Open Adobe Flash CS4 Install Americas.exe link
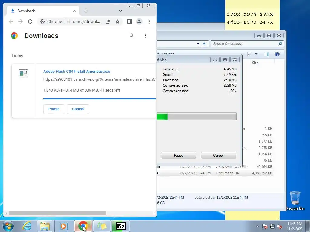 (x=77, y=71)
